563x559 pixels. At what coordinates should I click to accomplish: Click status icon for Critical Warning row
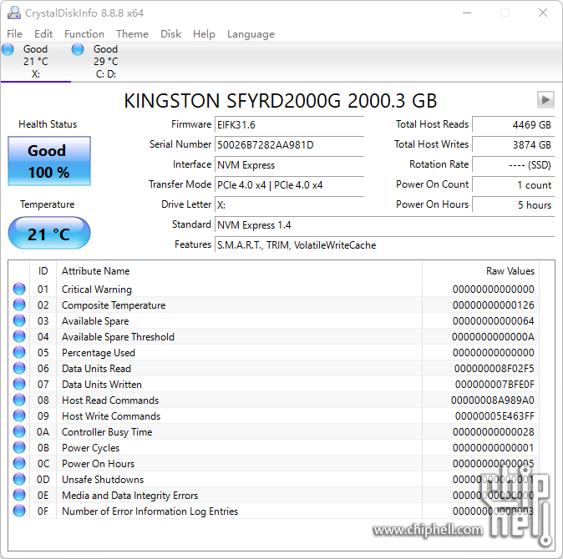point(19,289)
